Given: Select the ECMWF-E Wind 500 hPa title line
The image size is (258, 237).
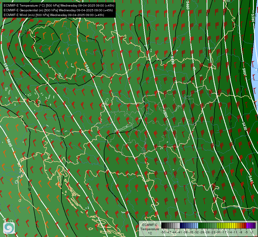Looking at the screenshot, I should [x=54, y=15].
